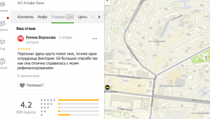Mark the review as Полезно
The image size is (210, 119).
(31, 85)
